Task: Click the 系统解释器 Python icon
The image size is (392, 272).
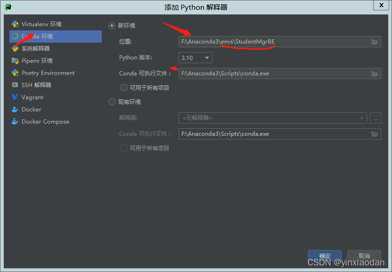Action: [x=15, y=48]
